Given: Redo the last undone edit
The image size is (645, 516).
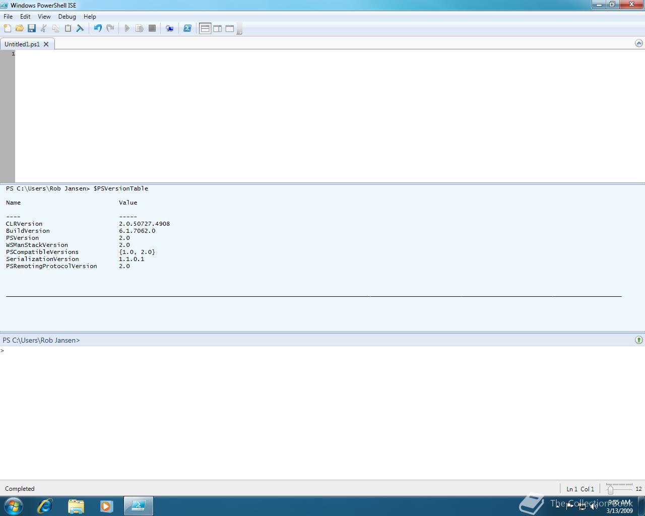Looking at the screenshot, I should point(110,29).
